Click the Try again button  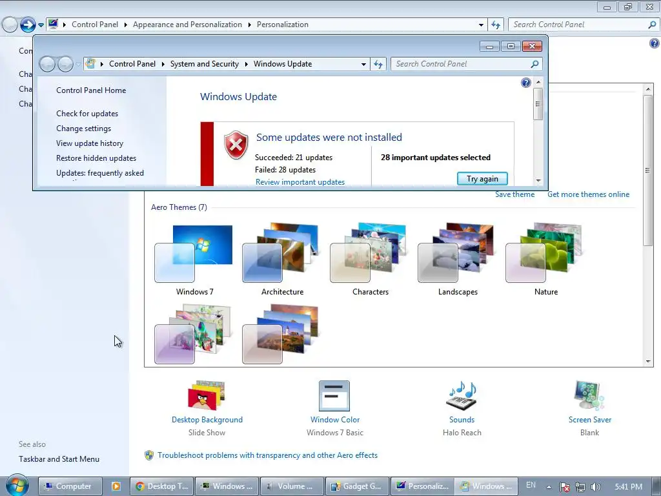tap(482, 179)
